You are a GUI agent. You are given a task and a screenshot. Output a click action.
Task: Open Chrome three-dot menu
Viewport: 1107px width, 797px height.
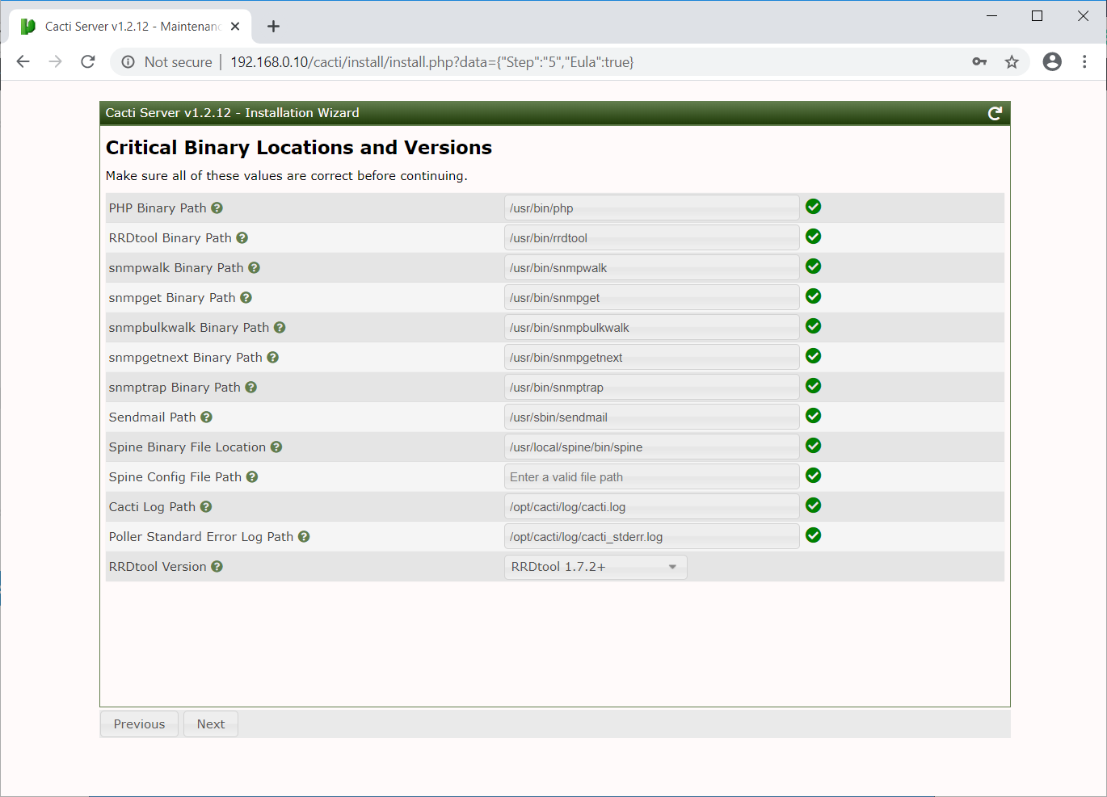tap(1084, 62)
